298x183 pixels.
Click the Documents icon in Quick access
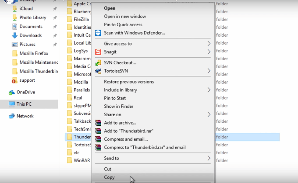point(14,27)
